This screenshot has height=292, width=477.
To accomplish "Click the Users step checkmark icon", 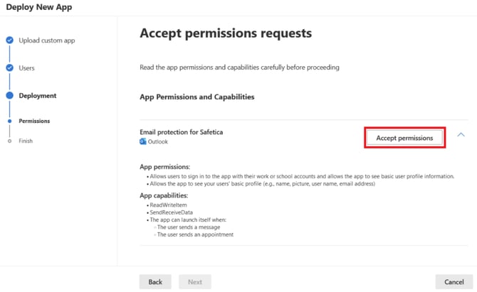I will [x=9, y=68].
